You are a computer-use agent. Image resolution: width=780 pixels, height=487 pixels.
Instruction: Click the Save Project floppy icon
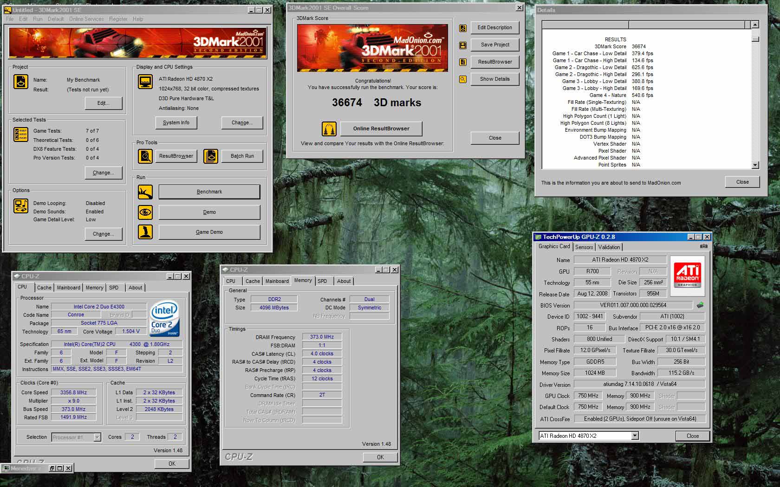click(x=463, y=45)
